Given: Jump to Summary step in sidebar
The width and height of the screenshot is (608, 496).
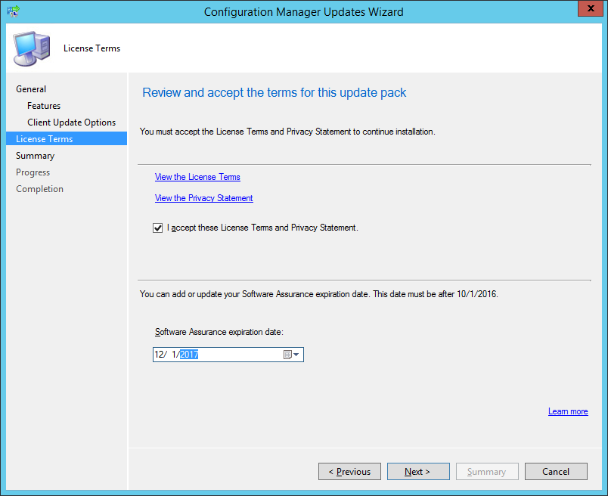Looking at the screenshot, I should coord(36,156).
